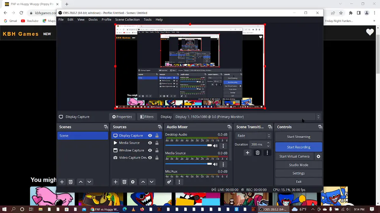380x213 pixels.
Task: Open Windows search on taskbar
Action: (x=14, y=209)
